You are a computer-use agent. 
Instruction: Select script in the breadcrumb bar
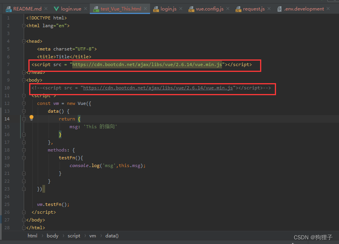coord(73,235)
